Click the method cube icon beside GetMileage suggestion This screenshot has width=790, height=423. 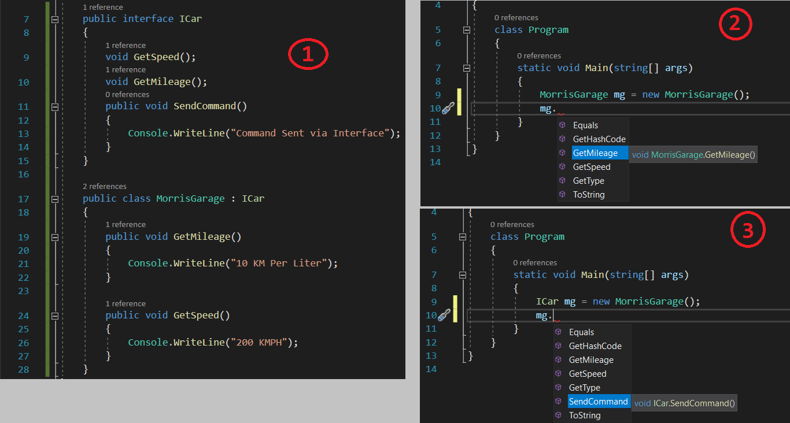coord(561,153)
